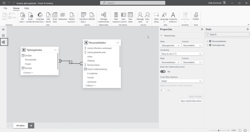Create a New table

click(x=130, y=17)
